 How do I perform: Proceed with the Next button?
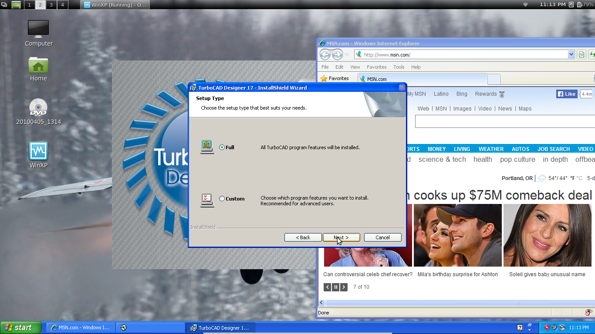coord(341,237)
